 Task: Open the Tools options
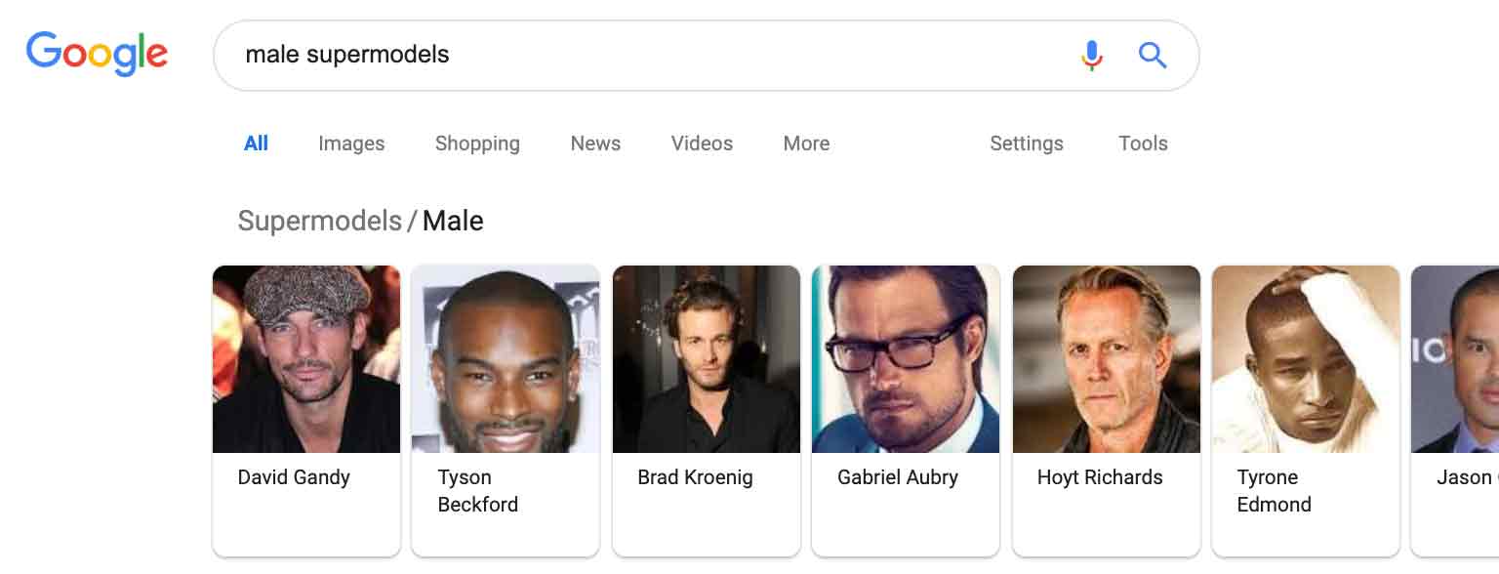1143,143
